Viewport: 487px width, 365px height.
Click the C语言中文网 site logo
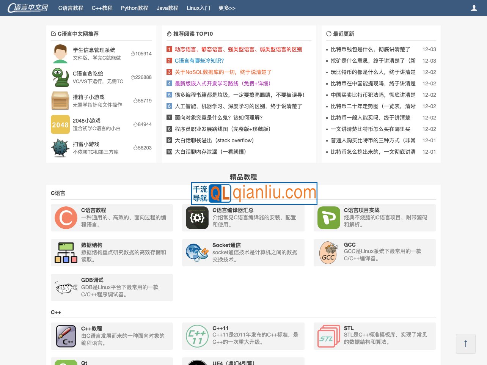[x=27, y=8]
